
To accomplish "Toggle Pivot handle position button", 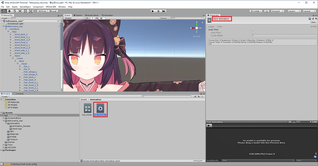I will [42, 11].
